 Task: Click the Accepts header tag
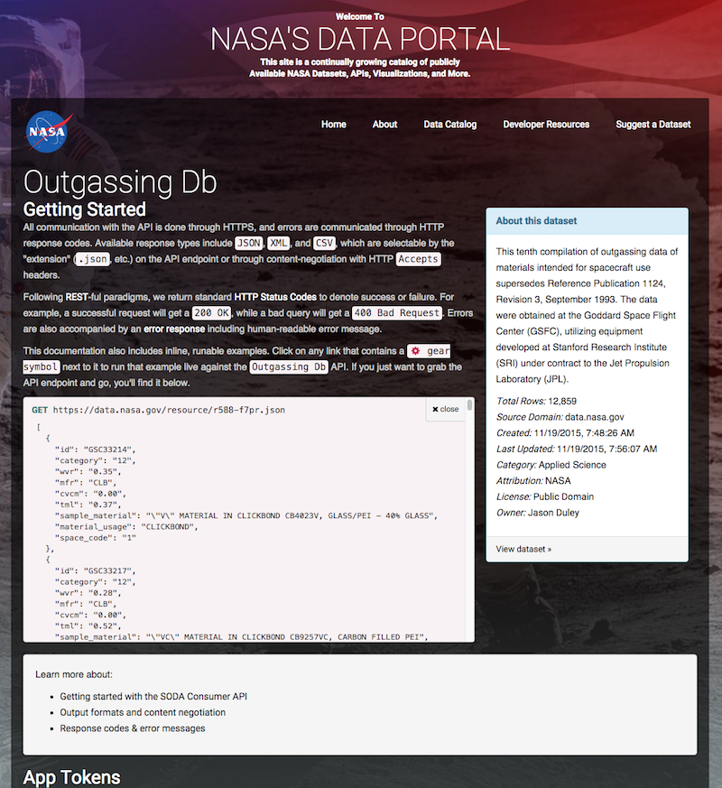418,259
